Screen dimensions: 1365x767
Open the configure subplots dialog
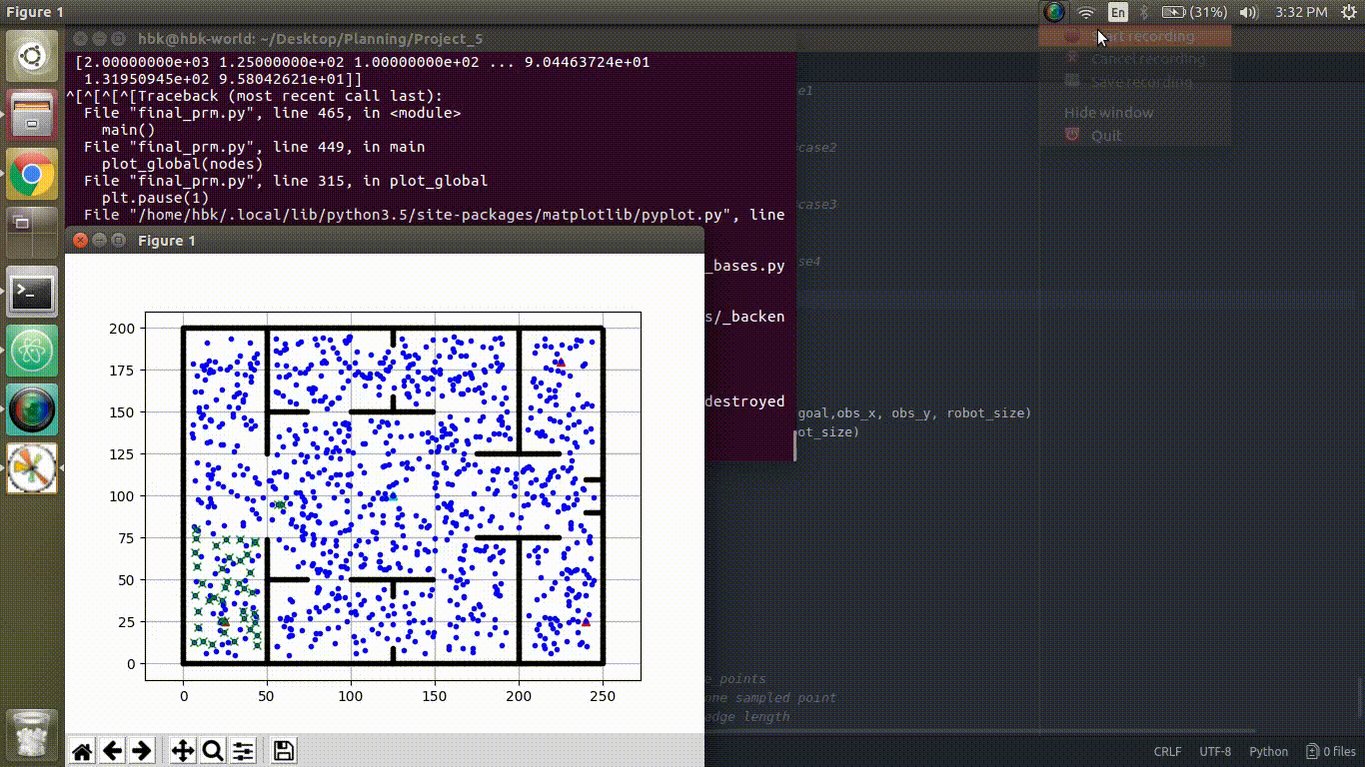pyautogui.click(x=243, y=751)
